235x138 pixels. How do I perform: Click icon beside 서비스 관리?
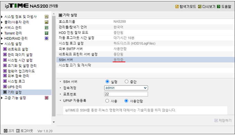click(x=46, y=28)
